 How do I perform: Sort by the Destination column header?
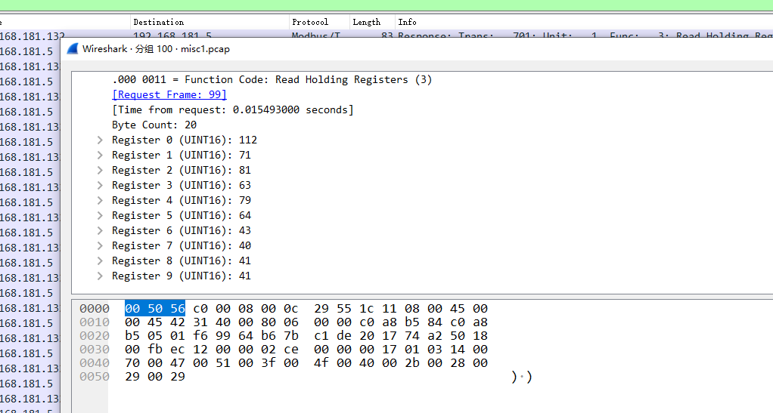coord(210,22)
